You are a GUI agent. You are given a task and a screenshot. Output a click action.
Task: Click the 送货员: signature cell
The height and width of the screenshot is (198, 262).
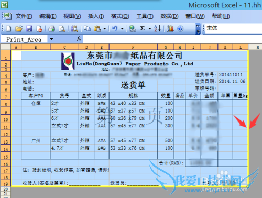pyautogui.click(x=134, y=183)
